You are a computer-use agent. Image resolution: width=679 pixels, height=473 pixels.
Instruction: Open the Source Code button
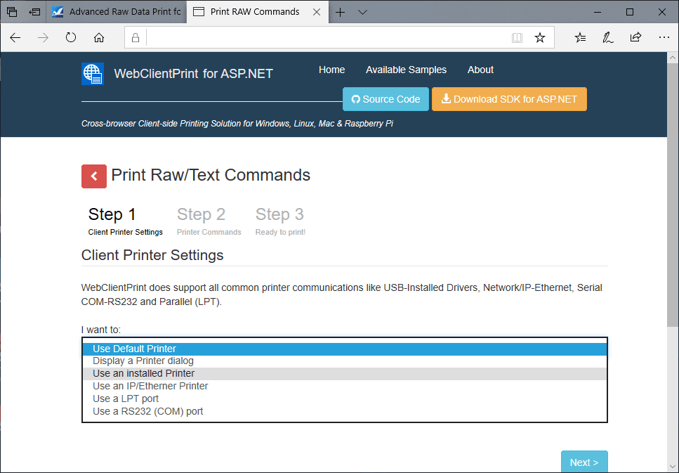click(x=385, y=99)
